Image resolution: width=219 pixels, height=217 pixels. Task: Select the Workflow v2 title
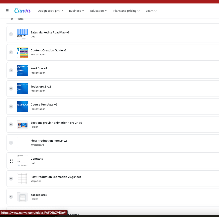[x=39, y=68]
